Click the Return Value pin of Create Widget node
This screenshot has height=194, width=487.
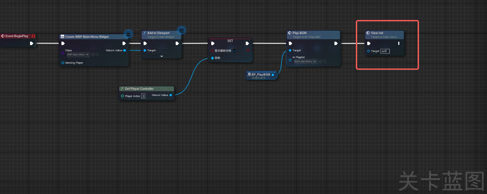coord(125,50)
